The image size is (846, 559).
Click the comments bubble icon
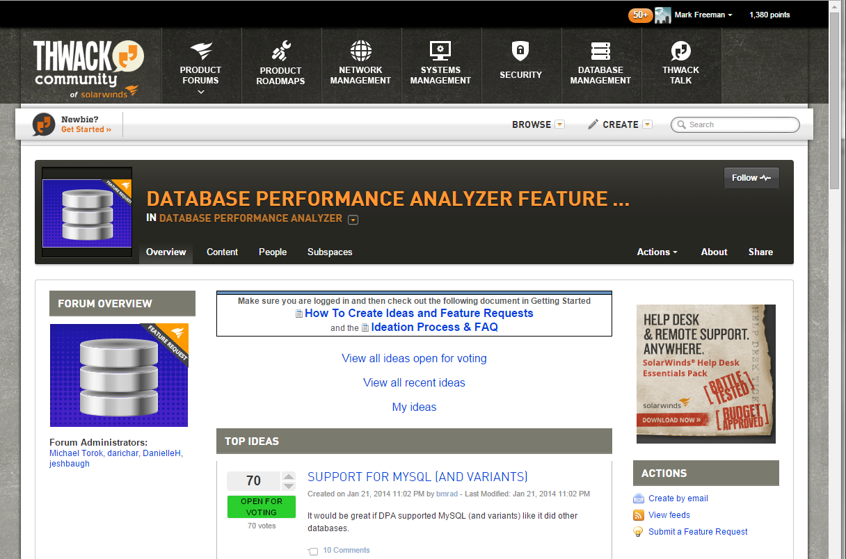click(x=313, y=551)
